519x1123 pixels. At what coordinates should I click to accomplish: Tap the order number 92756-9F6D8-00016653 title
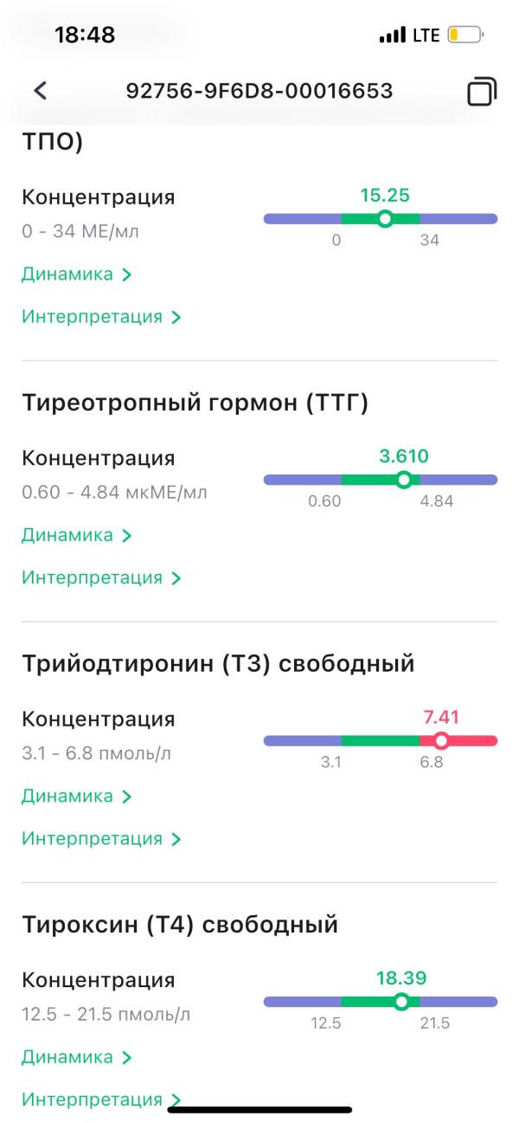tap(259, 90)
